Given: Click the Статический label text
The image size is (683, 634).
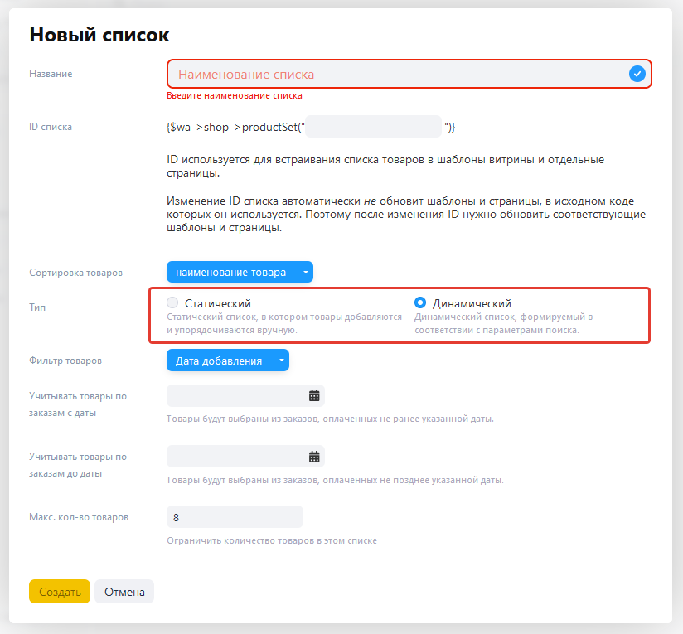Looking at the screenshot, I should coord(218,303).
